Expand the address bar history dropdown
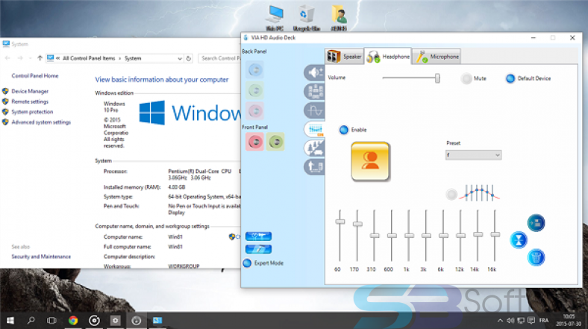 180,58
